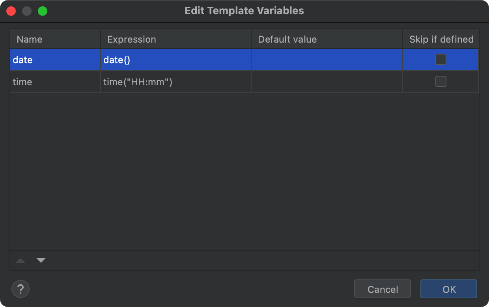Click the move down arrow icon
This screenshot has width=489, height=307.
41,260
